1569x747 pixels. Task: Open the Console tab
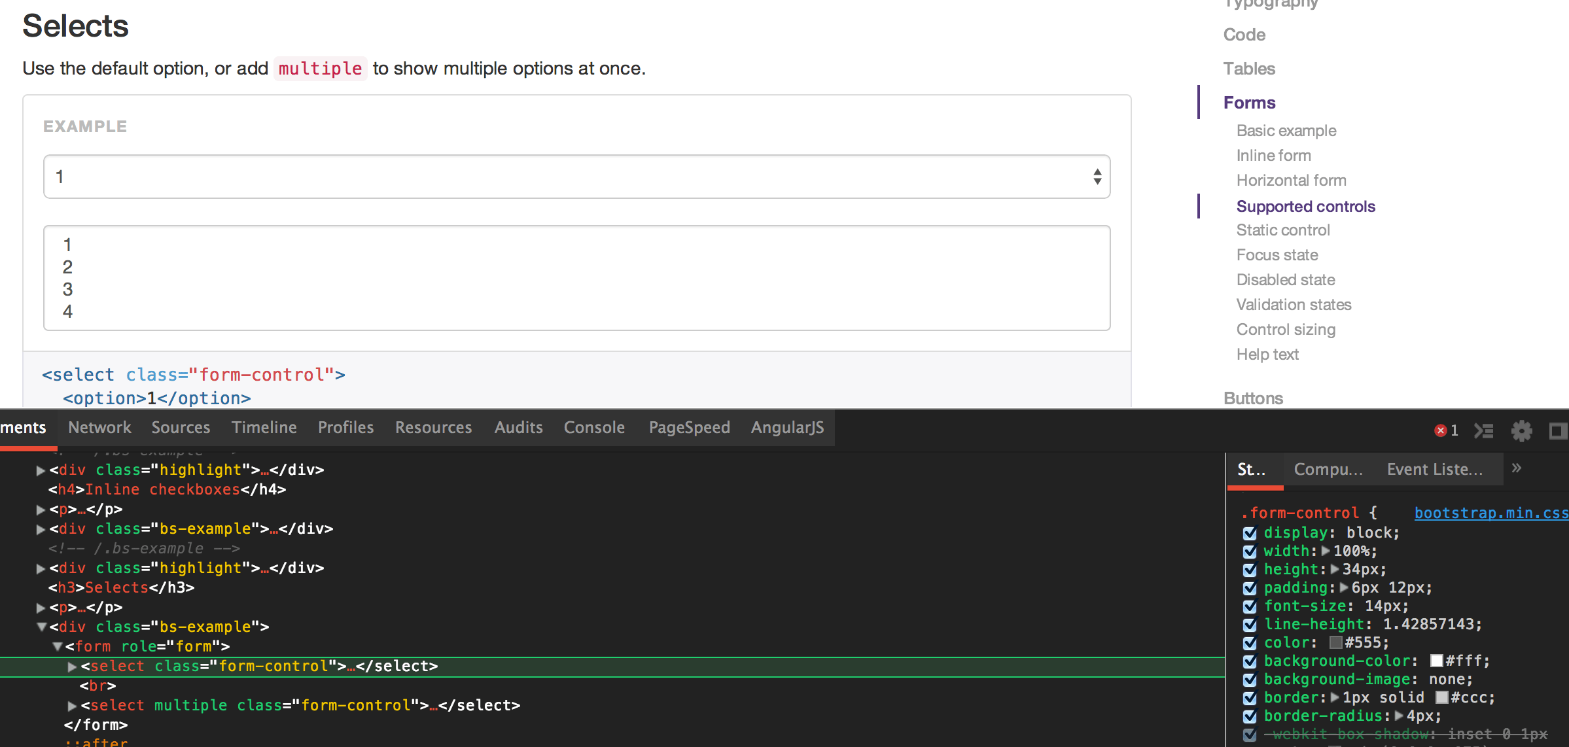click(594, 428)
